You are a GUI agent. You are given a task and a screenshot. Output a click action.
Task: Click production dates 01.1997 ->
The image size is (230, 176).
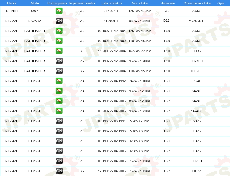tap(111, 11)
